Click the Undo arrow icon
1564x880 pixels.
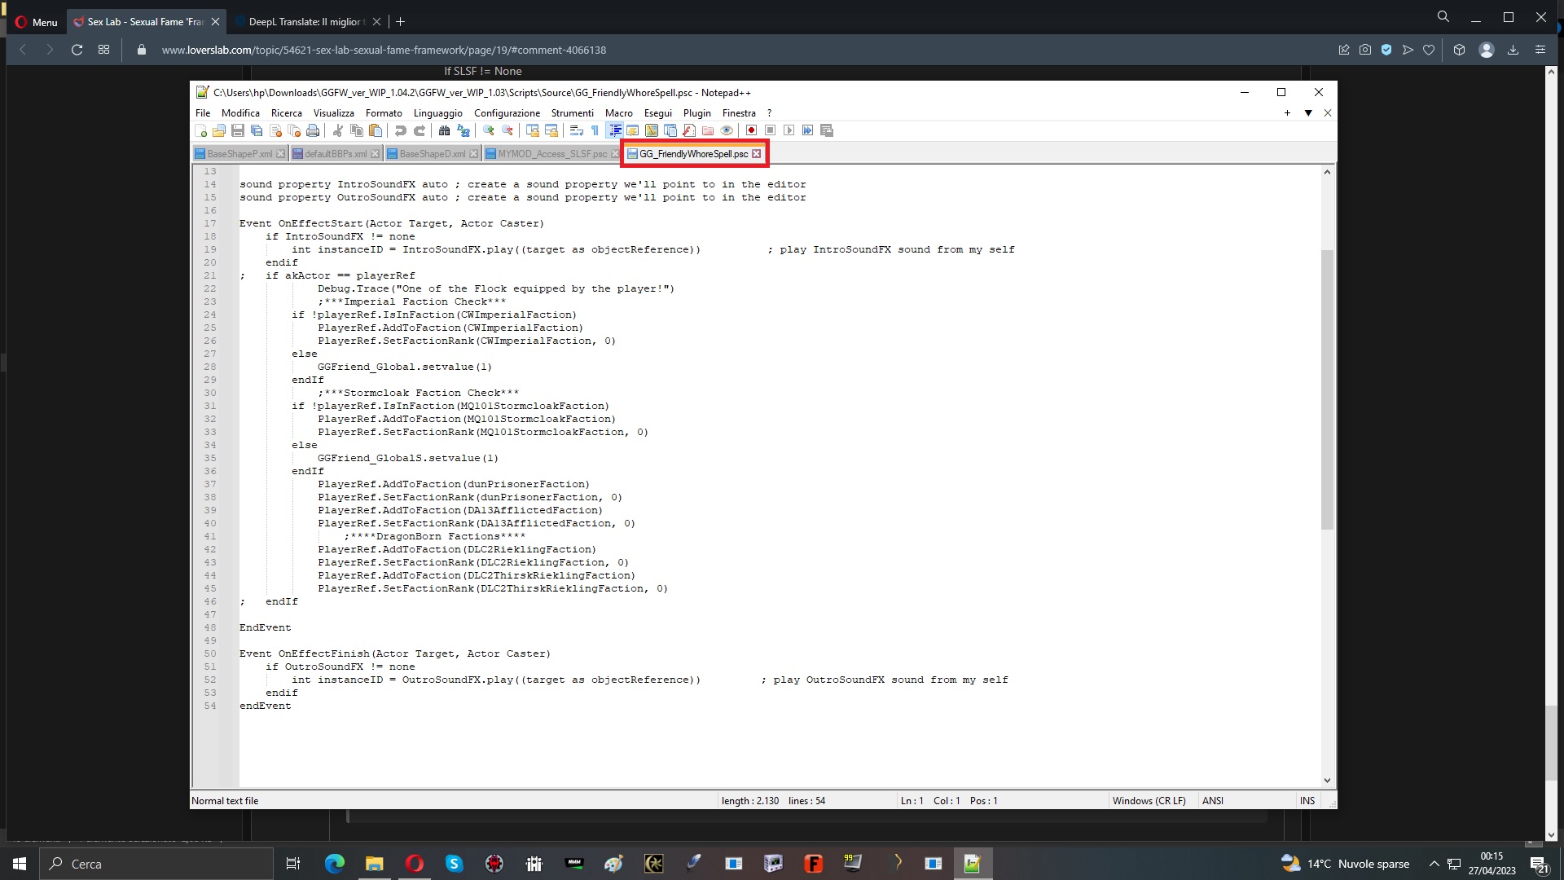click(x=400, y=130)
